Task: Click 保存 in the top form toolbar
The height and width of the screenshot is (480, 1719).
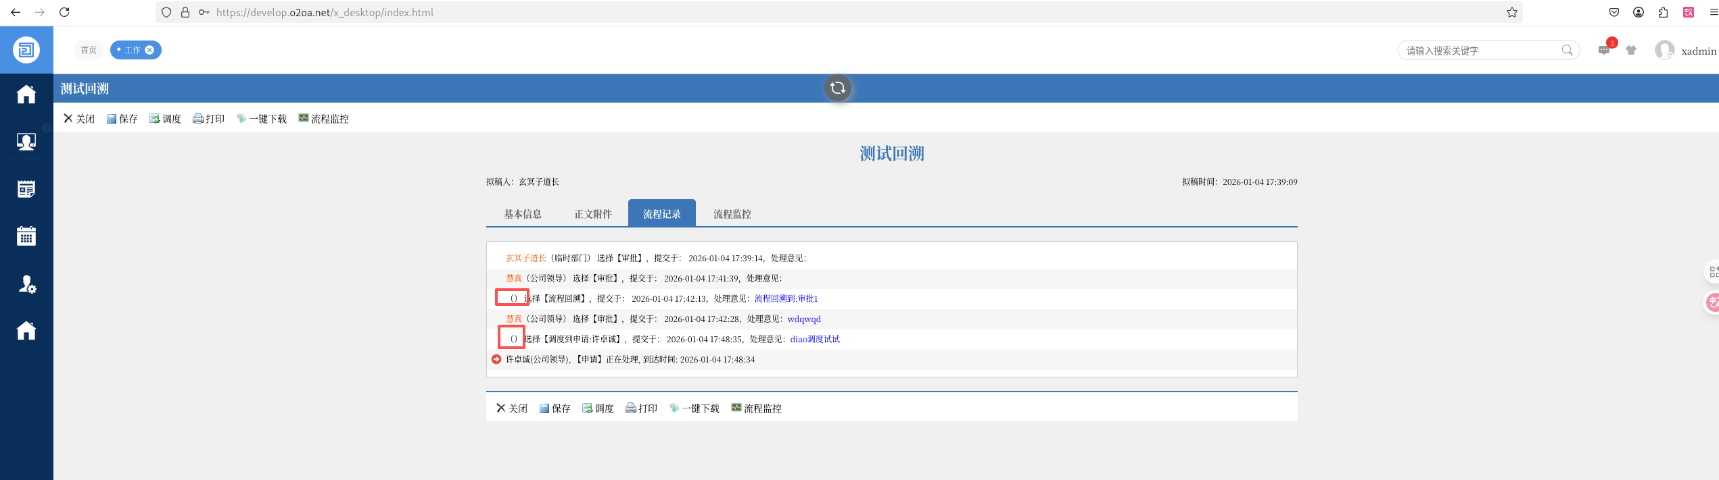Action: tap(122, 119)
